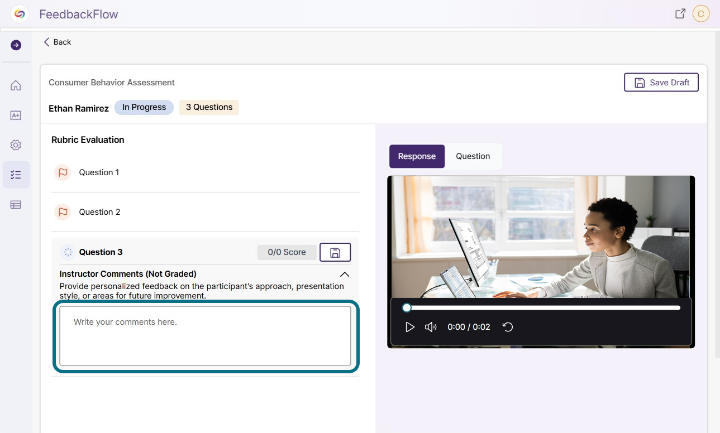
Task: Click the In Progress status badge
Action: (x=144, y=107)
